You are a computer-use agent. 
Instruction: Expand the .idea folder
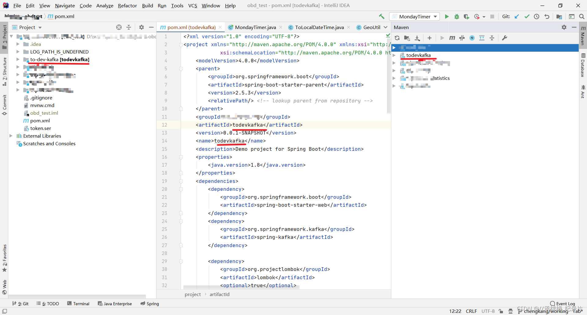(x=18, y=44)
